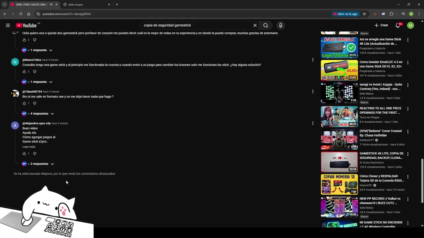Open the avatar of commenter @TakashiGT94

tap(15, 94)
